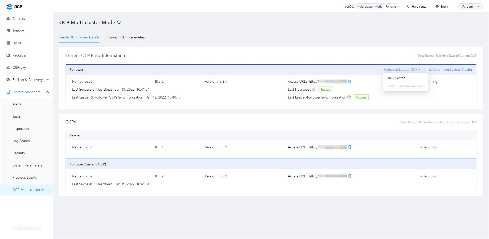Click the Last Heartbeat help icon
The image size is (489, 239).
(x=313, y=89)
